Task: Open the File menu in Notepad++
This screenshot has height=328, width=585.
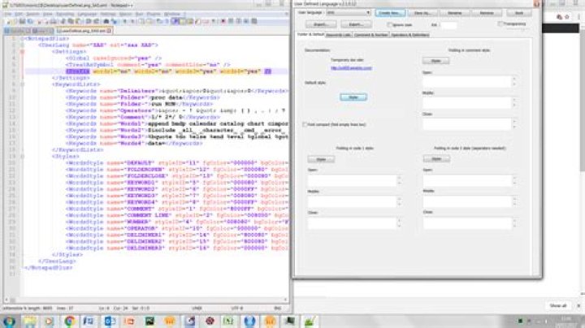Action: (8, 14)
